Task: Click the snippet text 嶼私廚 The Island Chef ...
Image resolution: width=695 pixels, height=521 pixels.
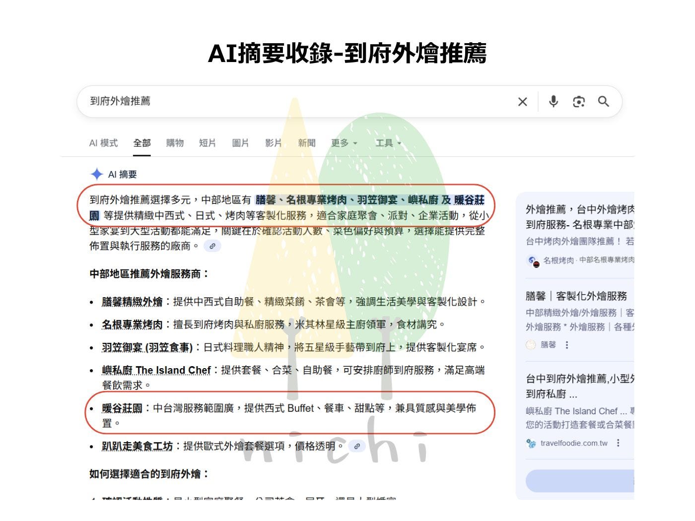Action: point(572,411)
